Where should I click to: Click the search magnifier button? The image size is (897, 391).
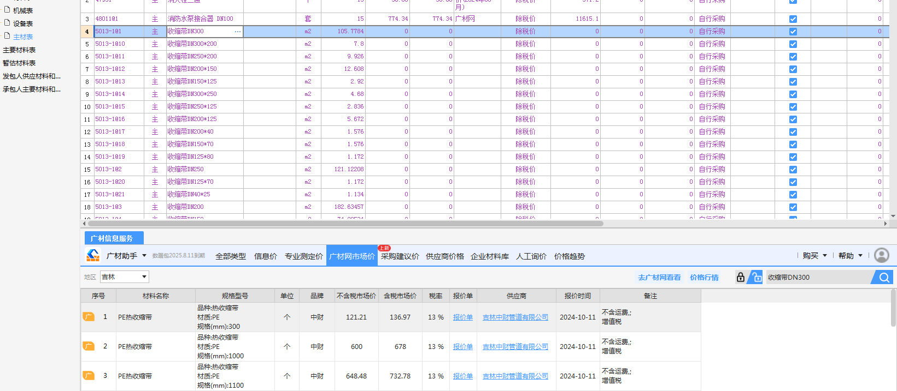pyautogui.click(x=884, y=278)
